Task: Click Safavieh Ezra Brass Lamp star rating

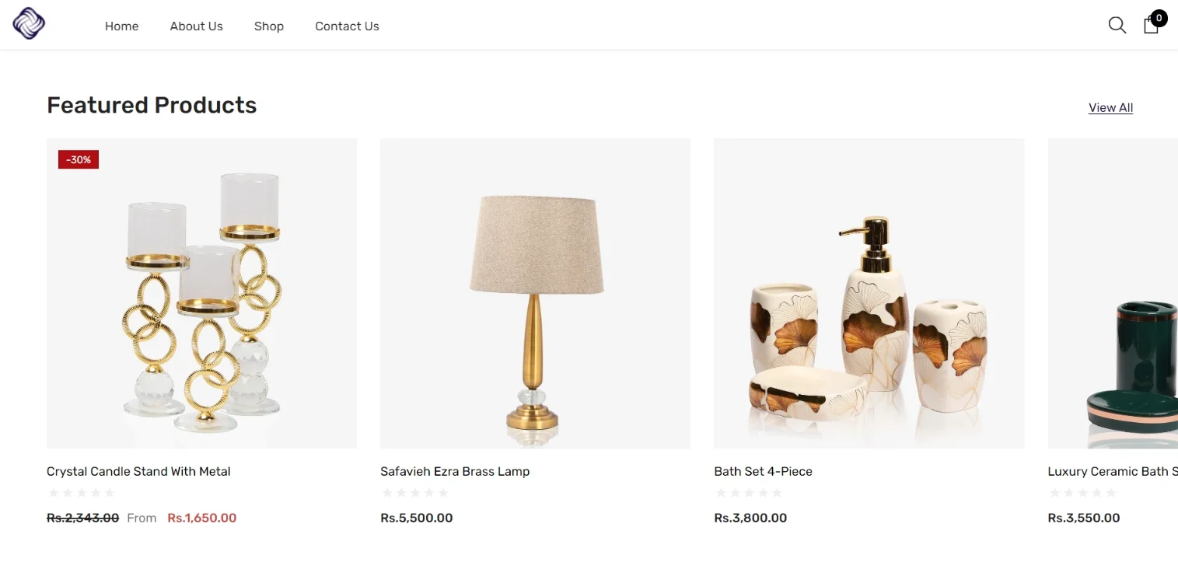Action: pos(415,493)
